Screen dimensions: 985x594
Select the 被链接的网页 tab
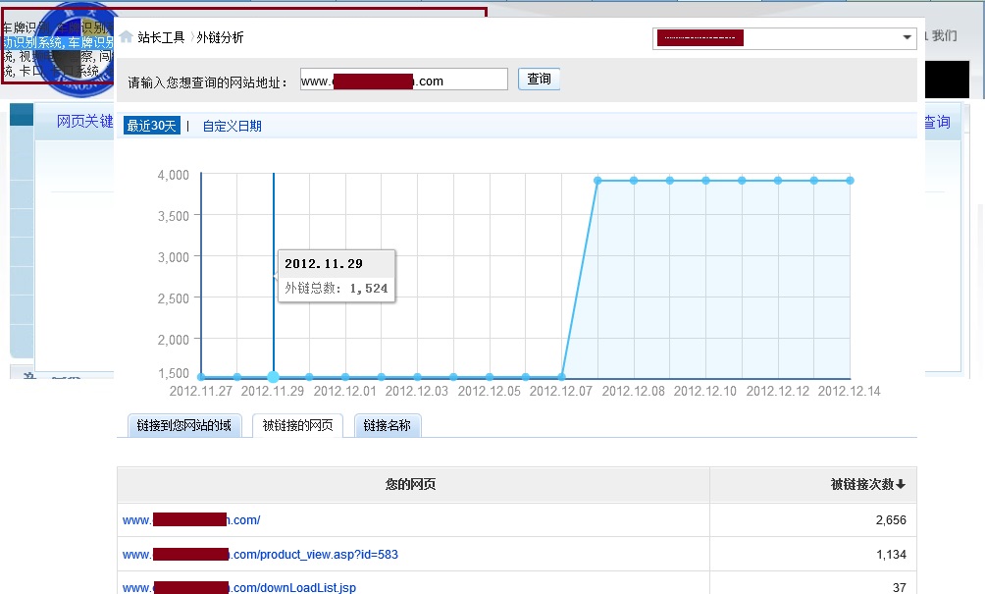coord(297,426)
